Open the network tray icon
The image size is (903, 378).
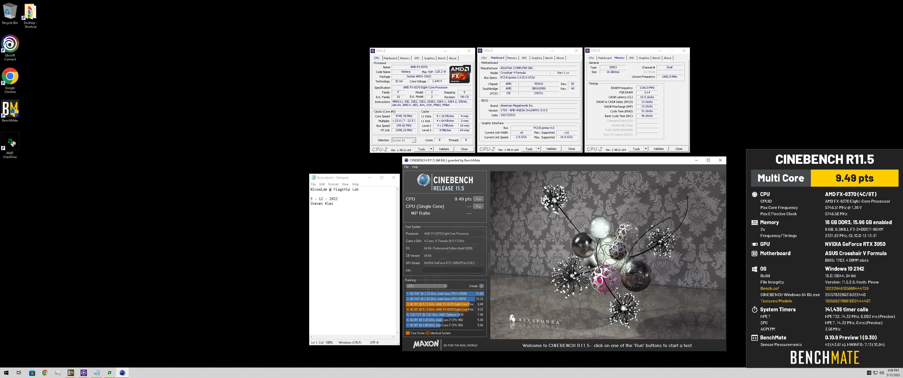click(x=875, y=373)
